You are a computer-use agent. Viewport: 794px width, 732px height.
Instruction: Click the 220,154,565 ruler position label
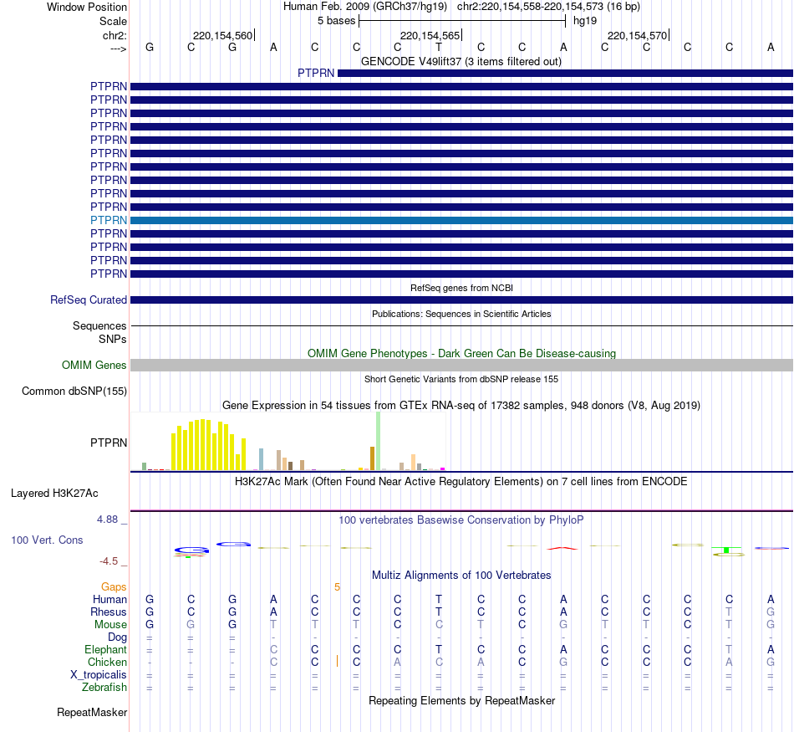pyautogui.click(x=430, y=35)
